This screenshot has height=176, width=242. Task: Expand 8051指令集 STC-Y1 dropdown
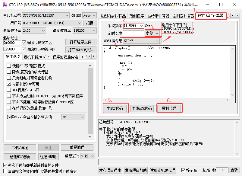click(x=141, y=41)
